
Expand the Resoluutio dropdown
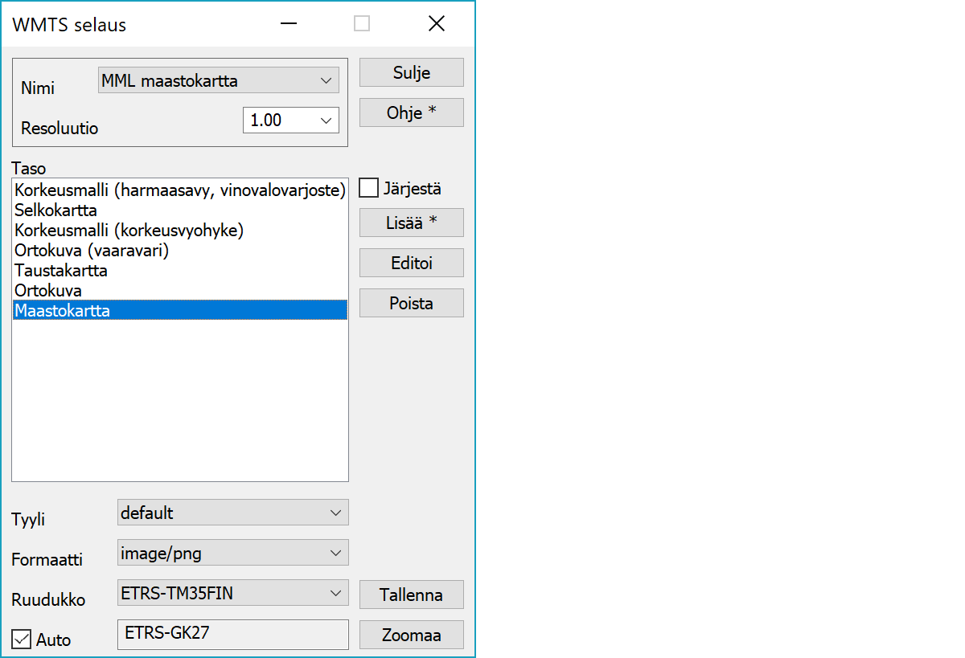point(290,121)
